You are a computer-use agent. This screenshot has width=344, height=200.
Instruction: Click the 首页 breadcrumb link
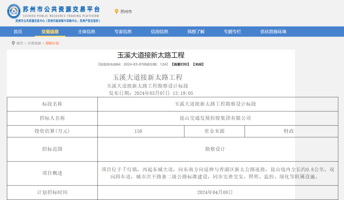click(20, 43)
